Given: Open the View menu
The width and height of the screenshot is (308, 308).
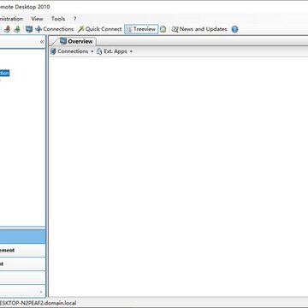Looking at the screenshot, I should [x=37, y=19].
